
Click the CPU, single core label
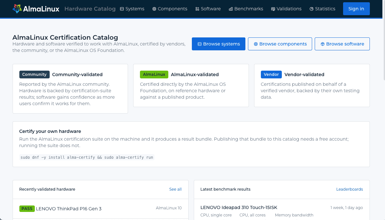coord(216,215)
